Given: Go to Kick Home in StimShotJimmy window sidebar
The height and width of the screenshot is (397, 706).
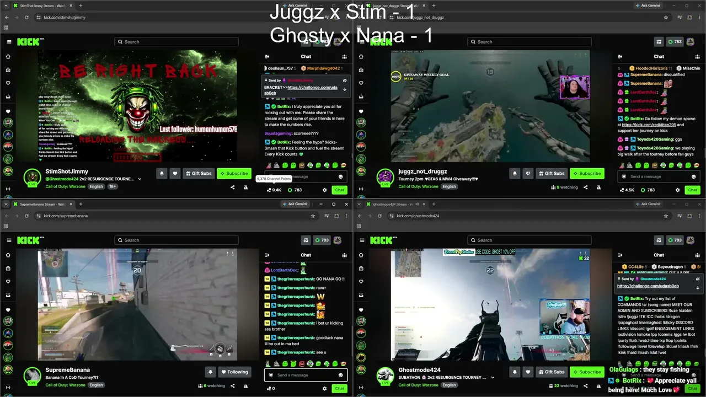Looking at the screenshot, I should click(x=9, y=57).
